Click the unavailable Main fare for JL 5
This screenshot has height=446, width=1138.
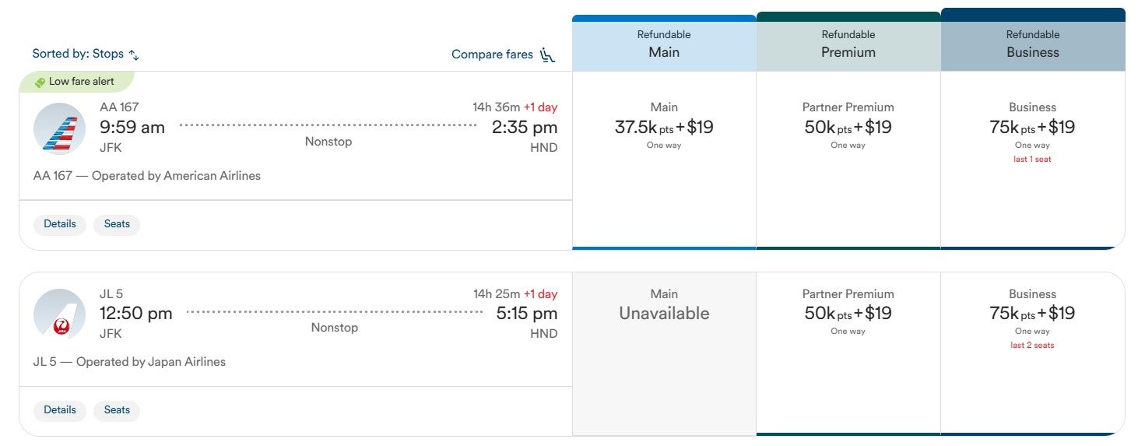[664, 314]
